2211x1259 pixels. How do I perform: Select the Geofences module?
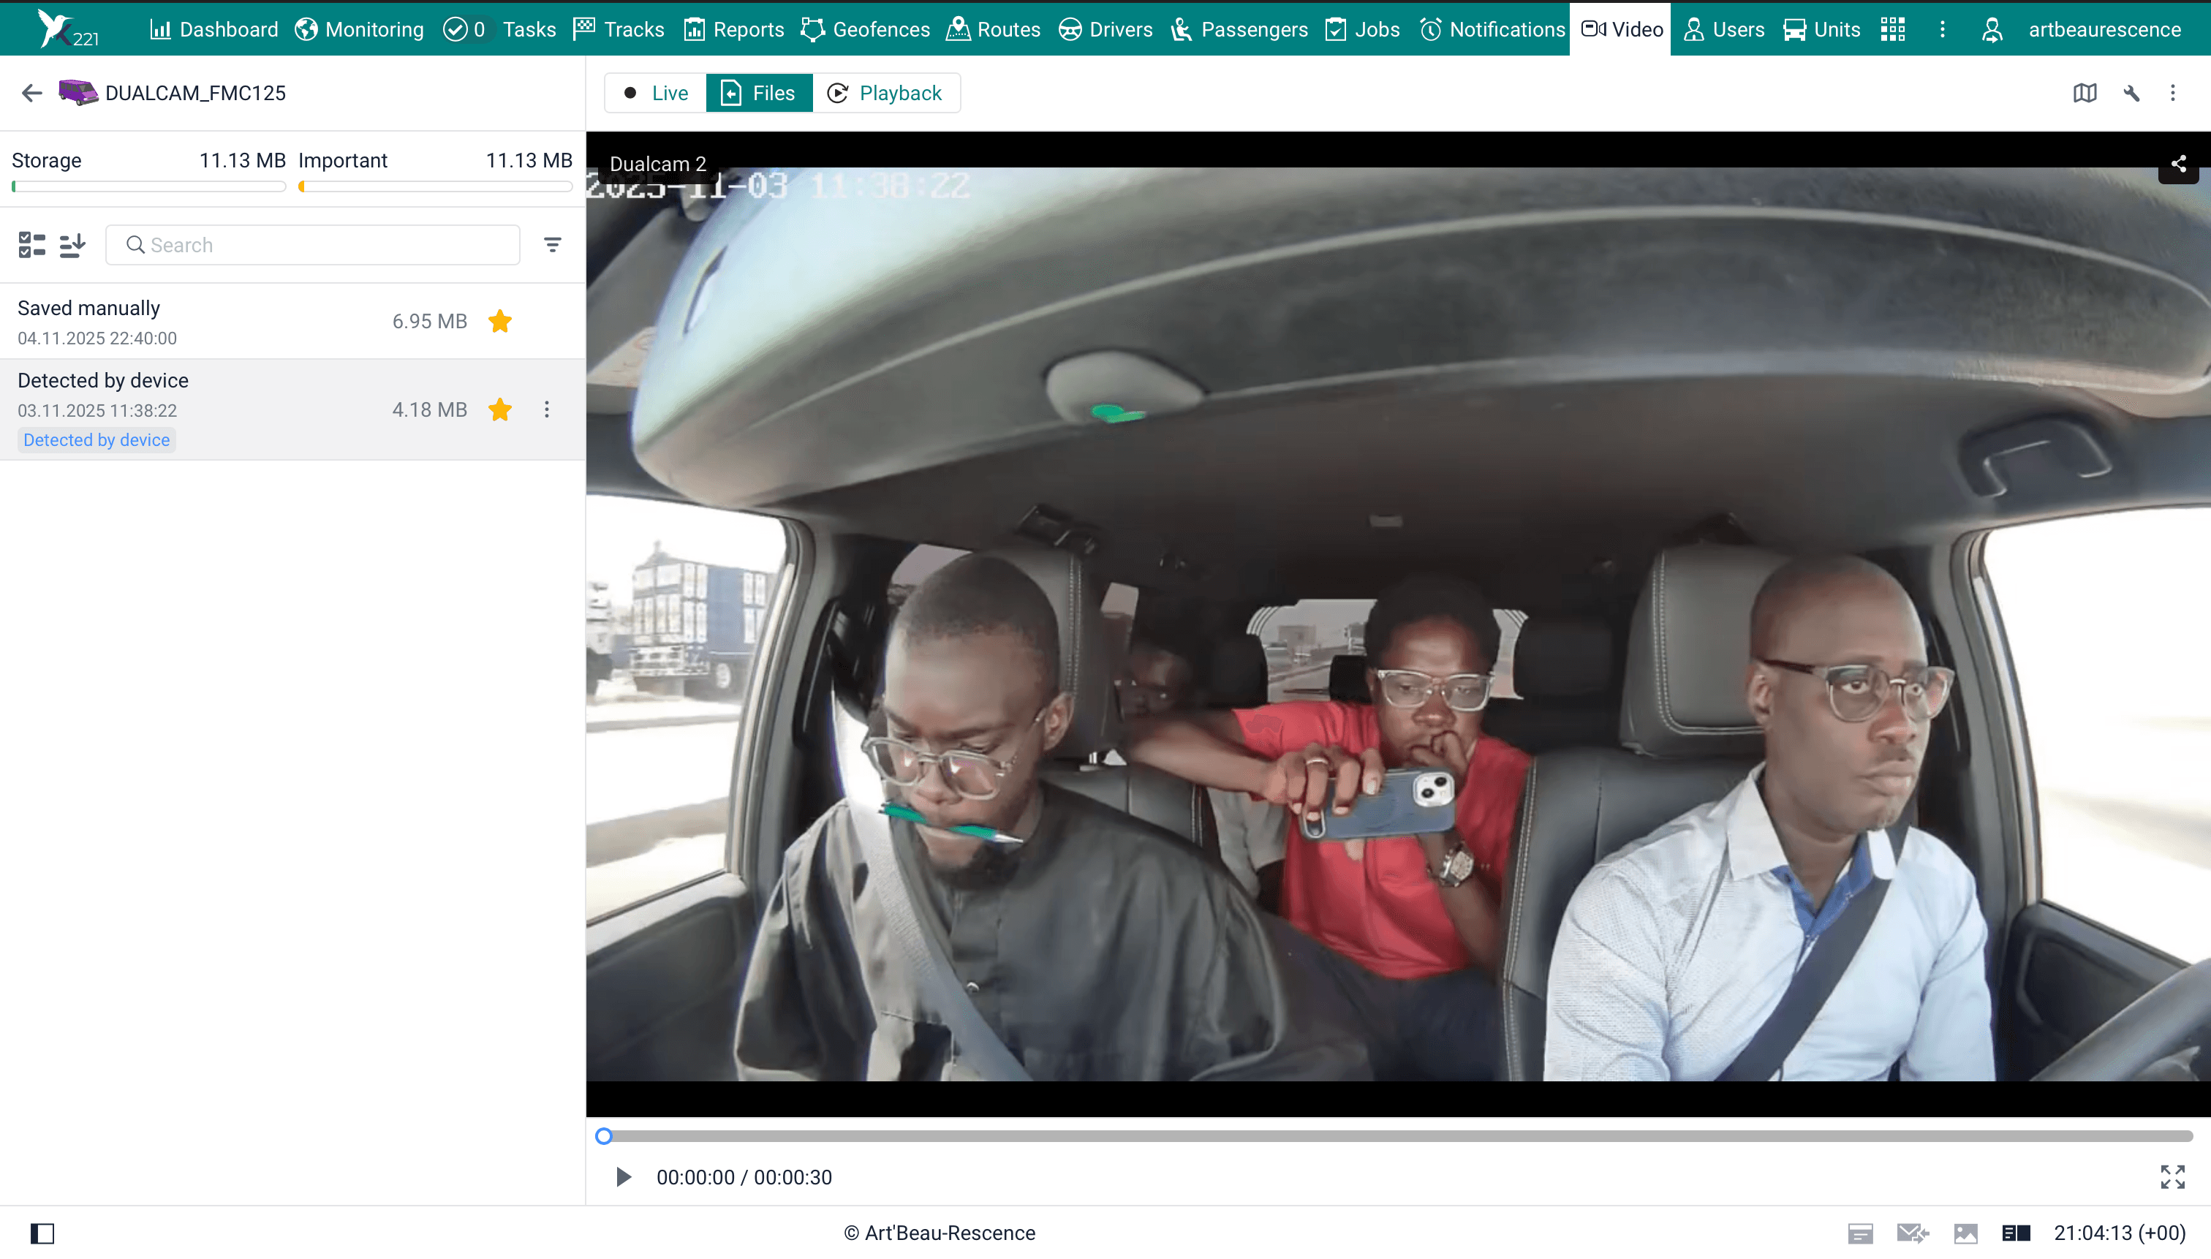(866, 29)
